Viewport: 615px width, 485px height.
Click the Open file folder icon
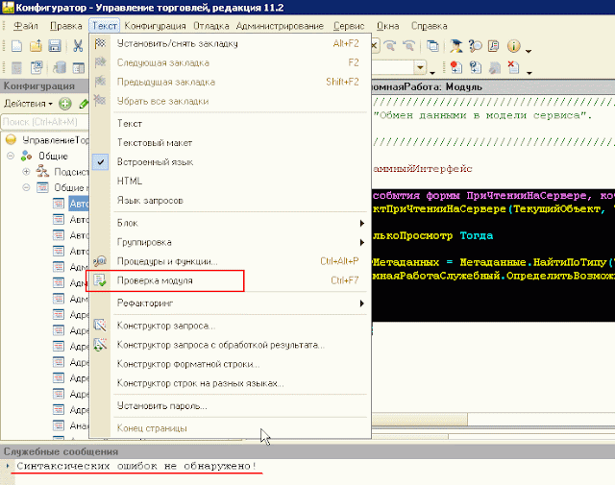coord(36,46)
